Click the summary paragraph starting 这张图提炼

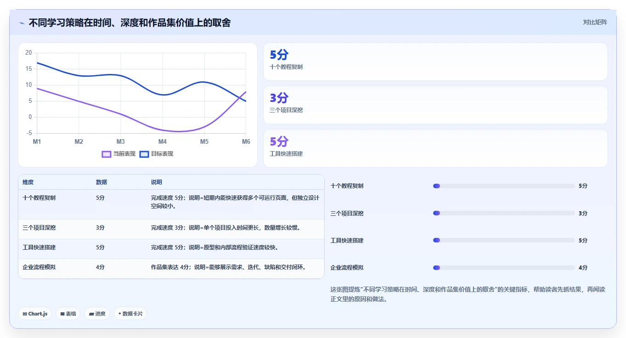[x=468, y=294]
